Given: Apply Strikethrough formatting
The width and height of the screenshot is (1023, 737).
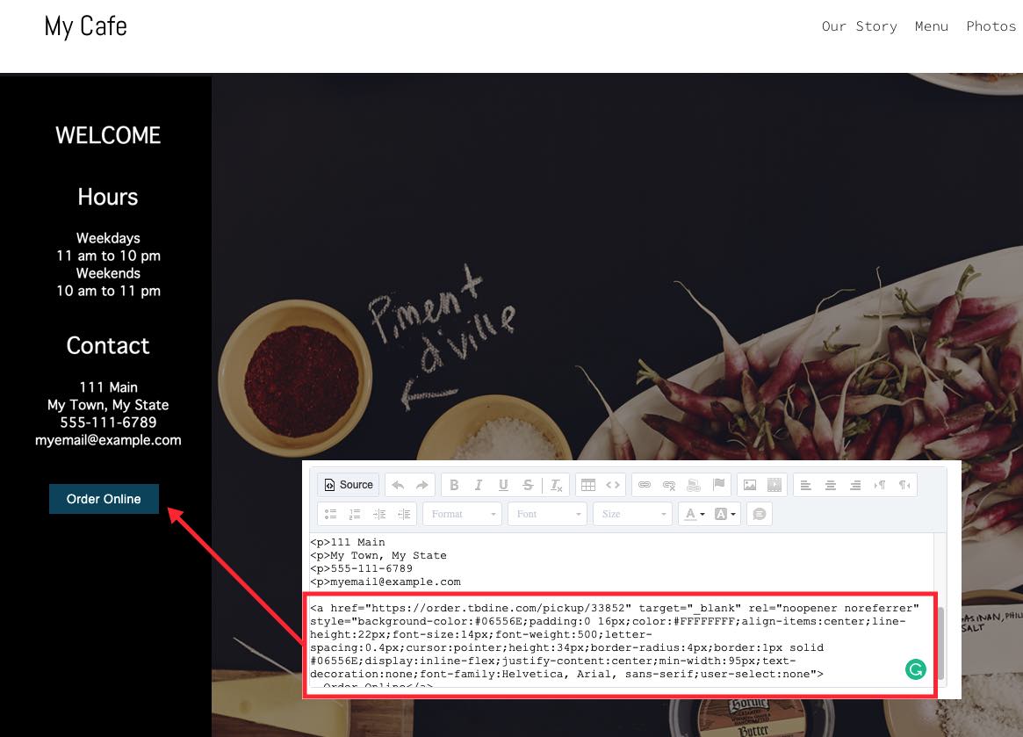Looking at the screenshot, I should pyautogui.click(x=528, y=484).
